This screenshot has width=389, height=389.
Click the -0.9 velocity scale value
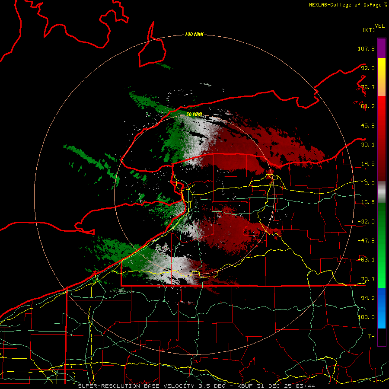[368, 183]
